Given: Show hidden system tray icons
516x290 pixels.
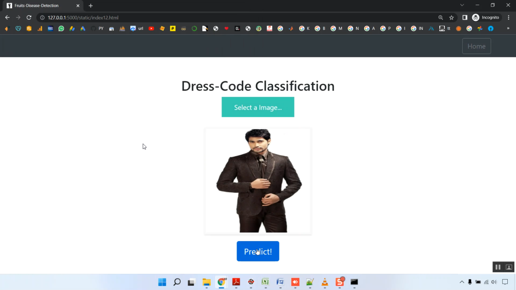Looking at the screenshot, I should pyautogui.click(x=462, y=282).
